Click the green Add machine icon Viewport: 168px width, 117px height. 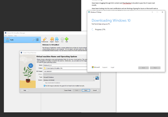click(66, 40)
